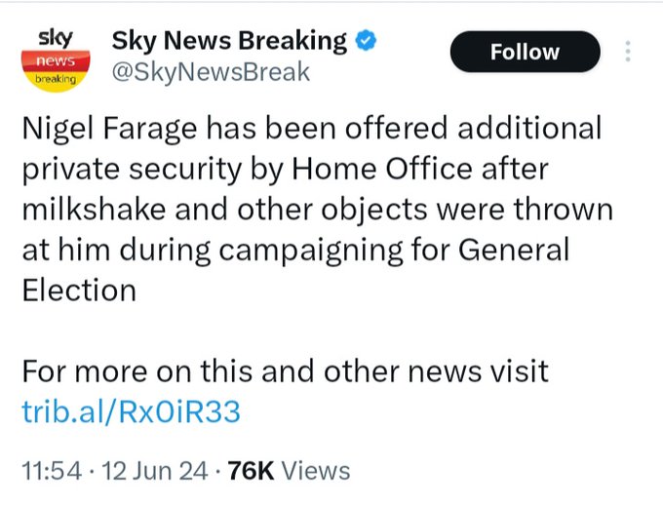
Task: Visit the @SkyNewsBreak handle
Action: pos(211,72)
